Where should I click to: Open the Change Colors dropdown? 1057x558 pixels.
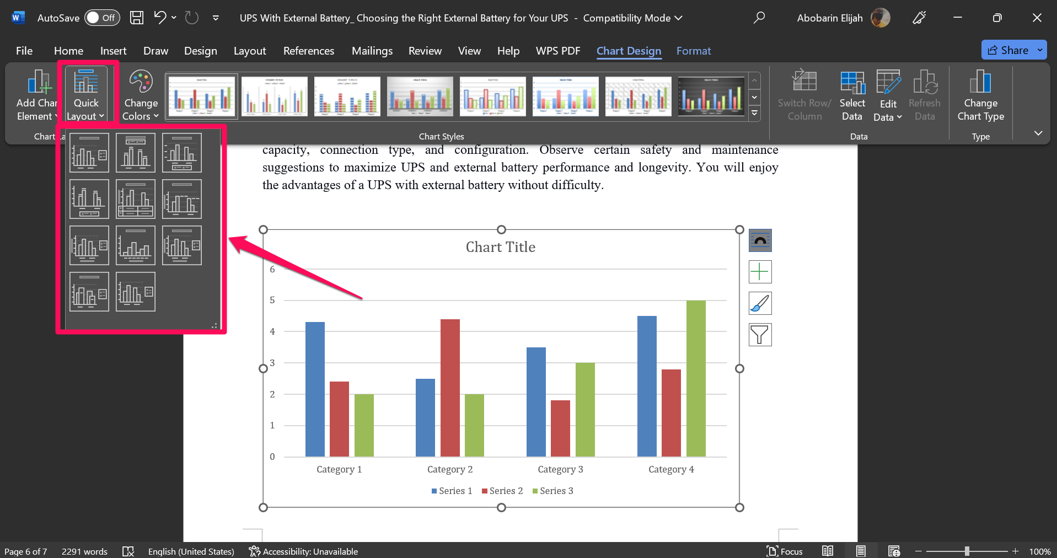coord(139,94)
